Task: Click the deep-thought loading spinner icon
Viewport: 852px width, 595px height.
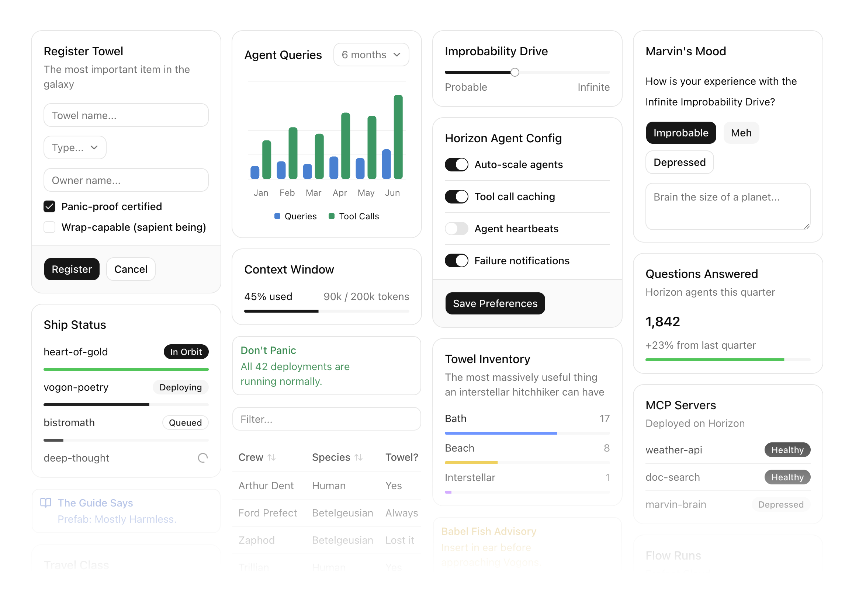Action: [202, 458]
